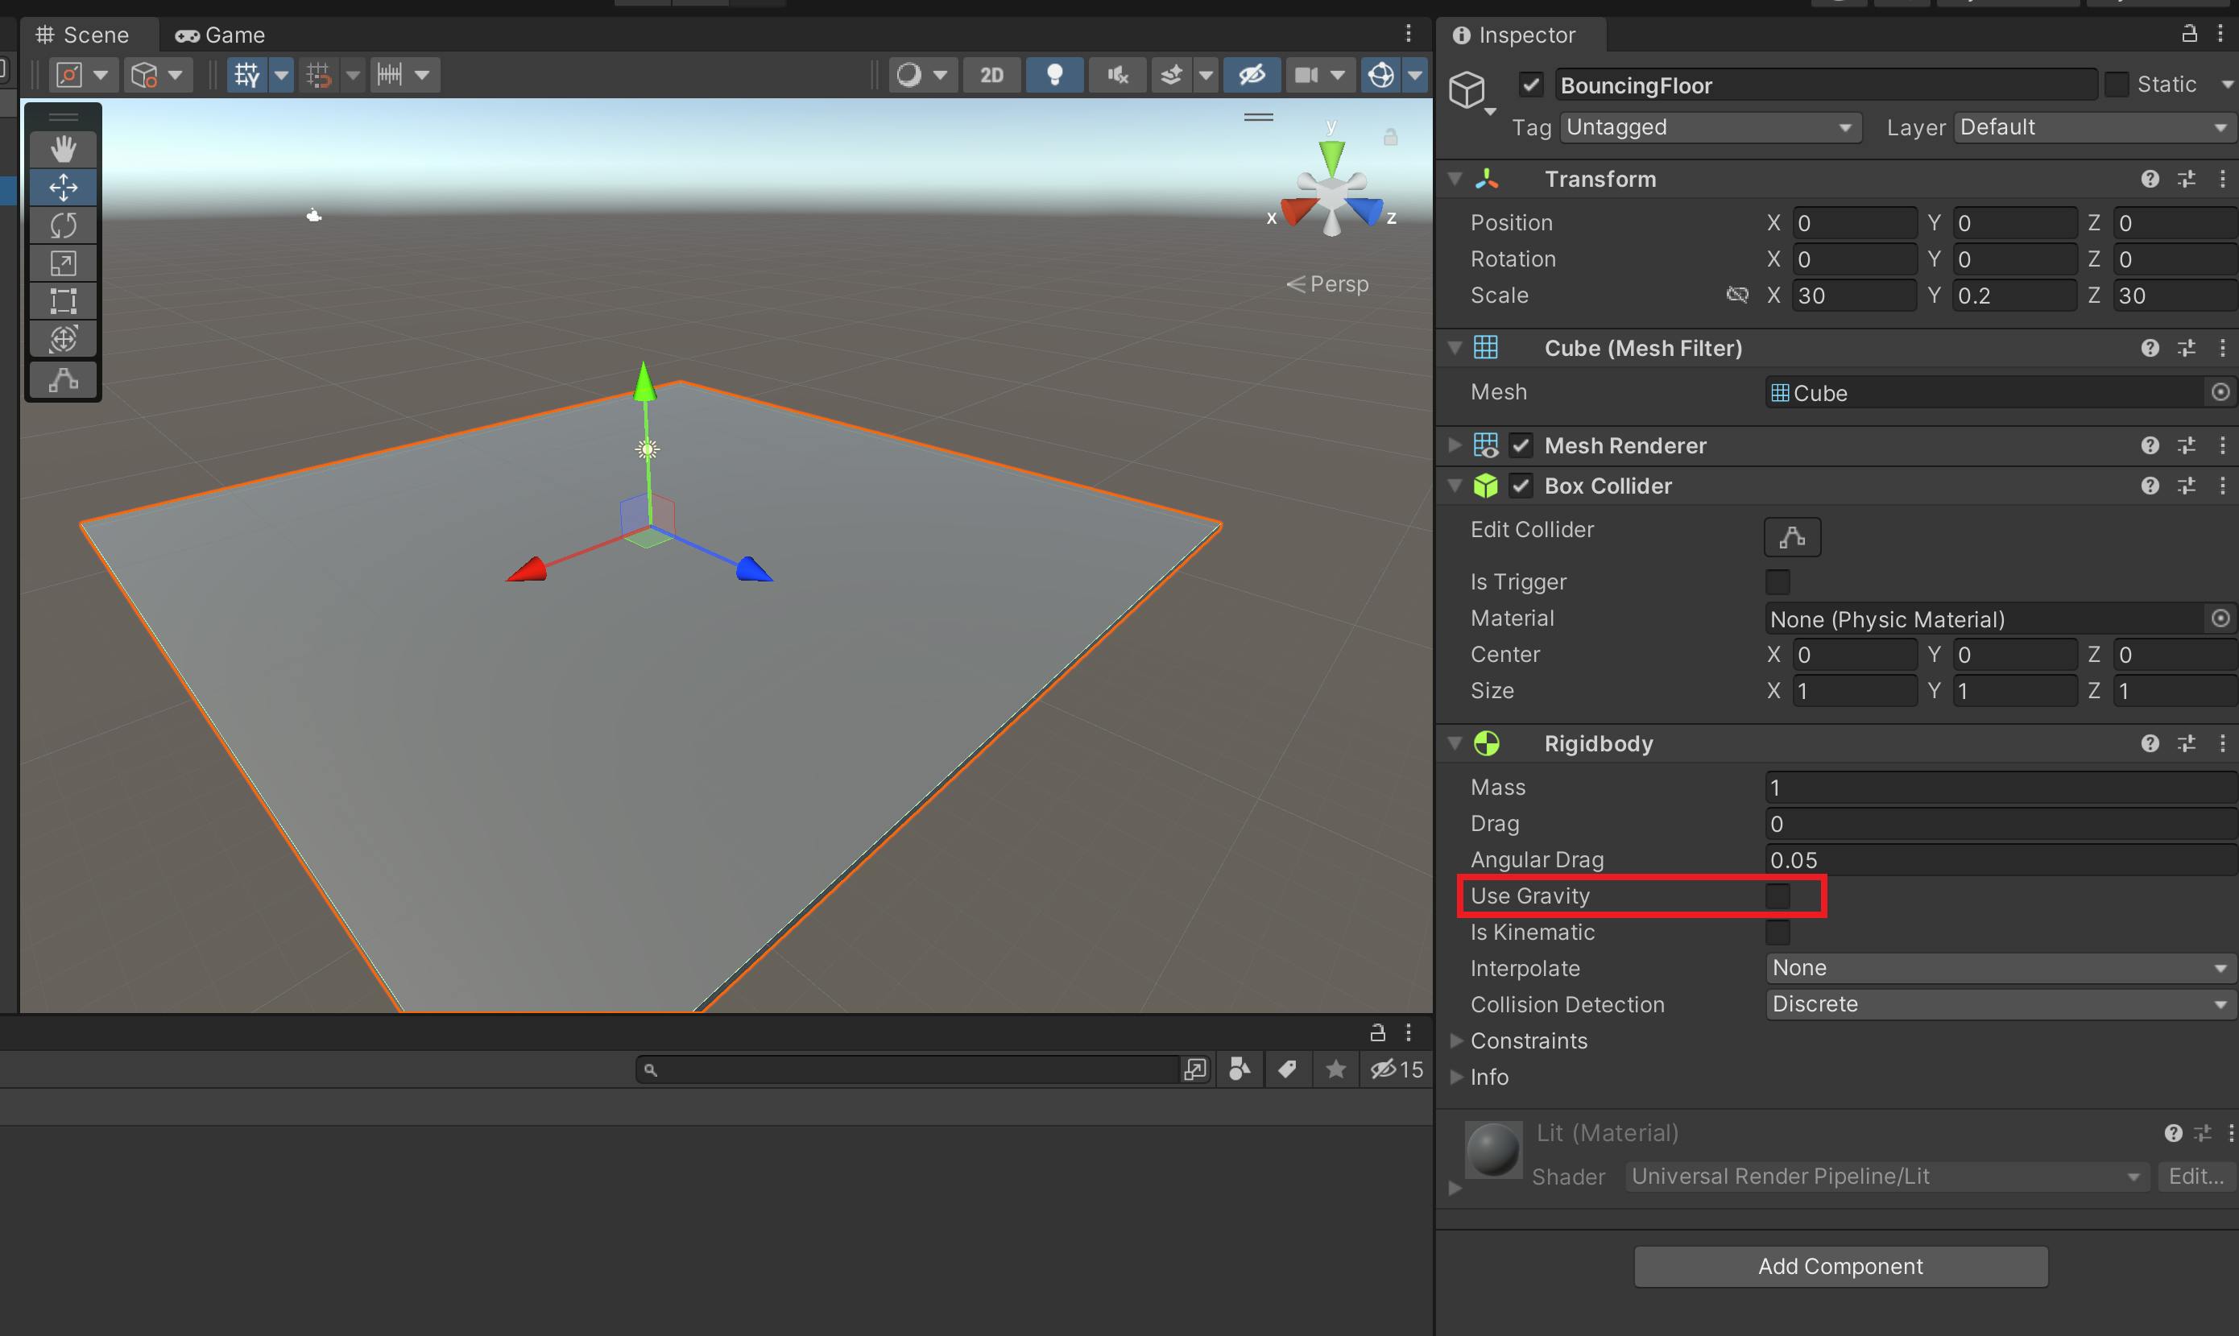Click the Edit Collider button
This screenshot has height=1336, width=2239.
pos(1791,537)
